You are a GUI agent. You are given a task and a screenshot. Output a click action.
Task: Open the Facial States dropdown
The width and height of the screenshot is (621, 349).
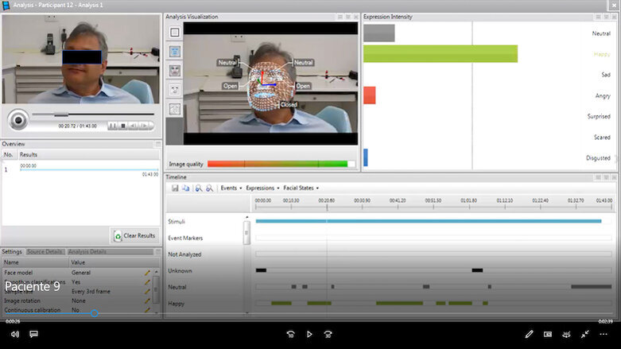tap(301, 188)
